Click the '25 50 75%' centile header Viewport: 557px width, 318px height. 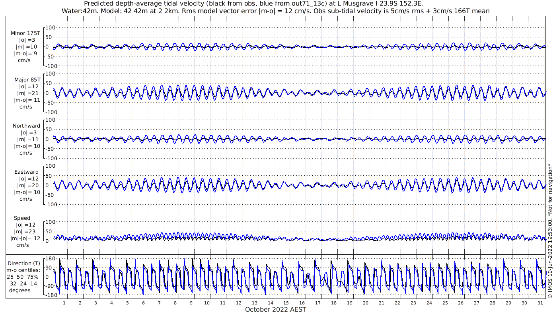(x=23, y=277)
